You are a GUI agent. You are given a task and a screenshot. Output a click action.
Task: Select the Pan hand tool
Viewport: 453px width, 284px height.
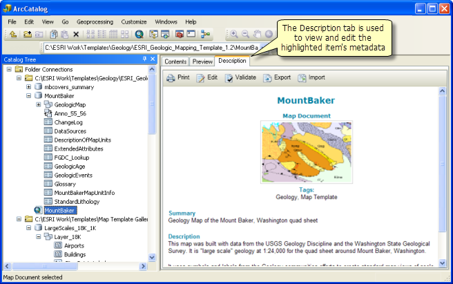(x=257, y=35)
